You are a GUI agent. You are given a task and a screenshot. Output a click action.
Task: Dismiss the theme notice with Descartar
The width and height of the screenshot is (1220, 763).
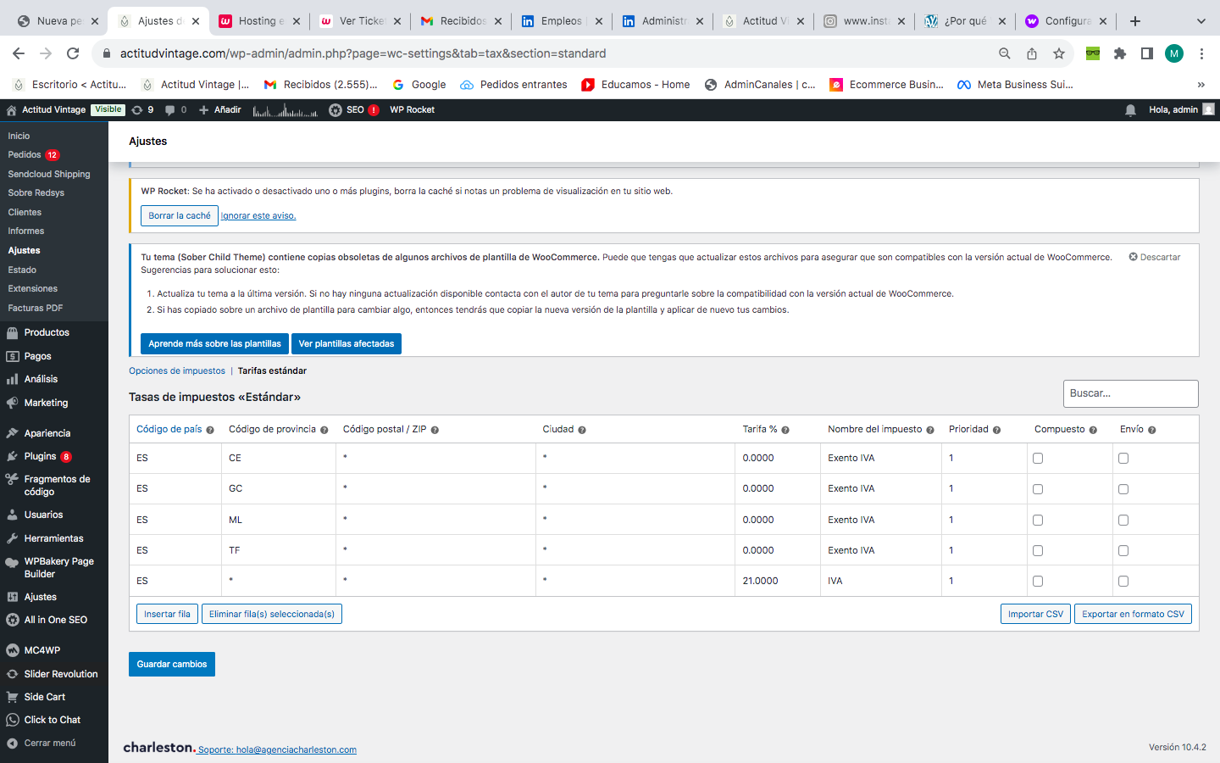(x=1154, y=257)
